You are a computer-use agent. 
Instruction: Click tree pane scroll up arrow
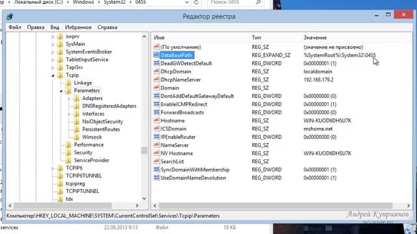(144, 36)
